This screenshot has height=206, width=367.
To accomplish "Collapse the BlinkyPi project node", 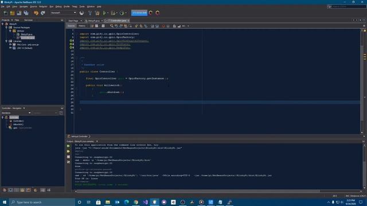I will (2, 24).
